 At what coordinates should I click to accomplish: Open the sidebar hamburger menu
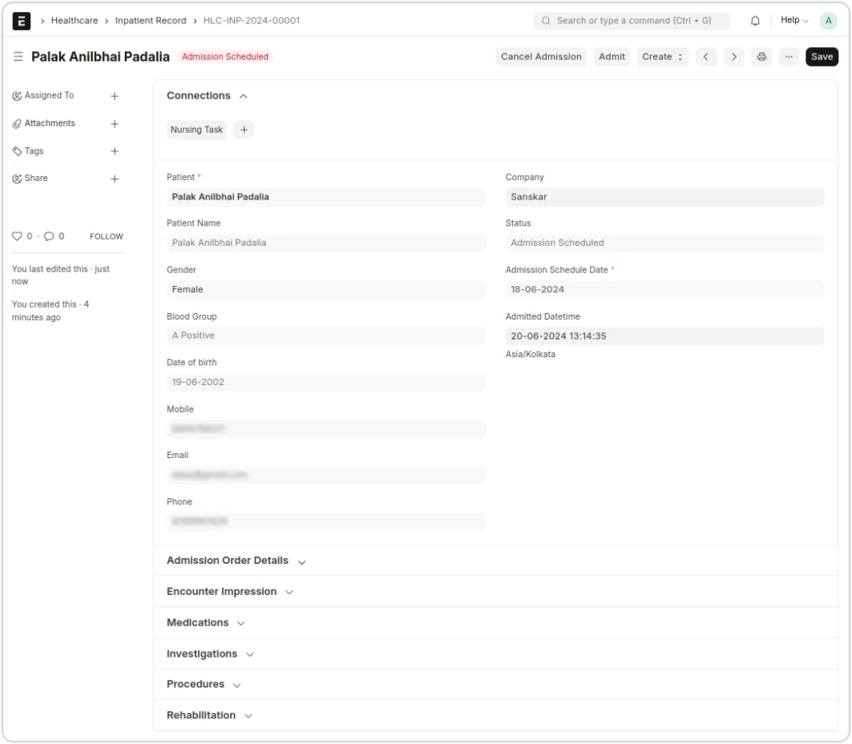coord(16,56)
